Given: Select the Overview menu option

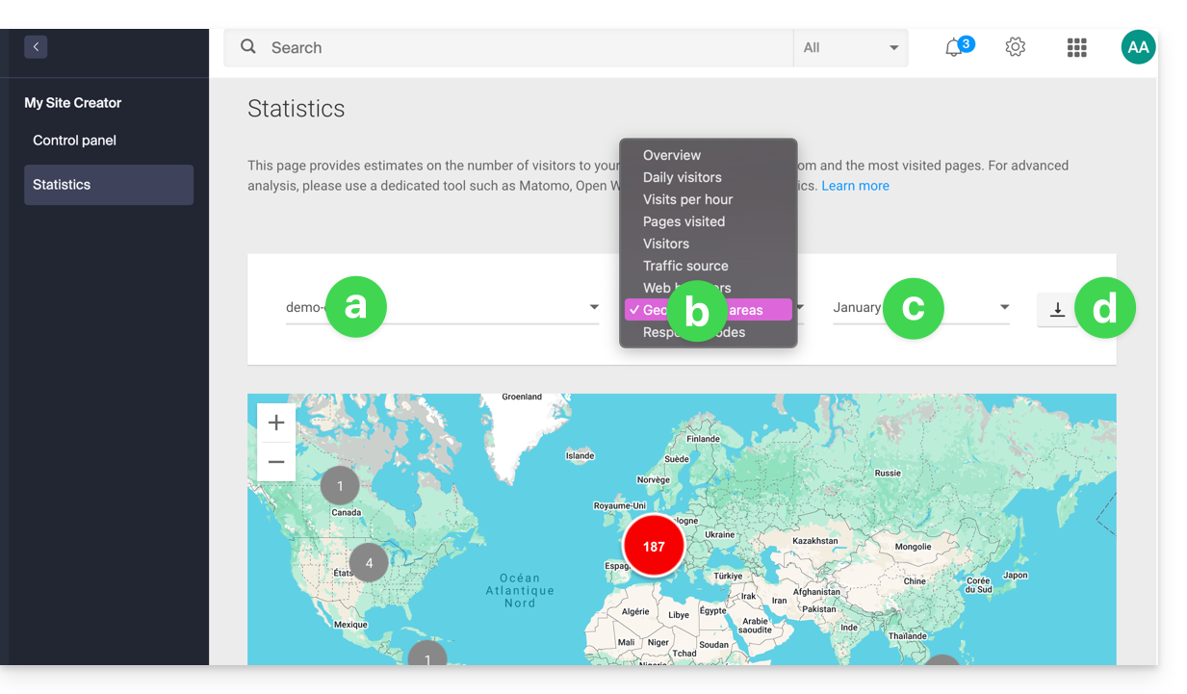Looking at the screenshot, I should (x=672, y=155).
